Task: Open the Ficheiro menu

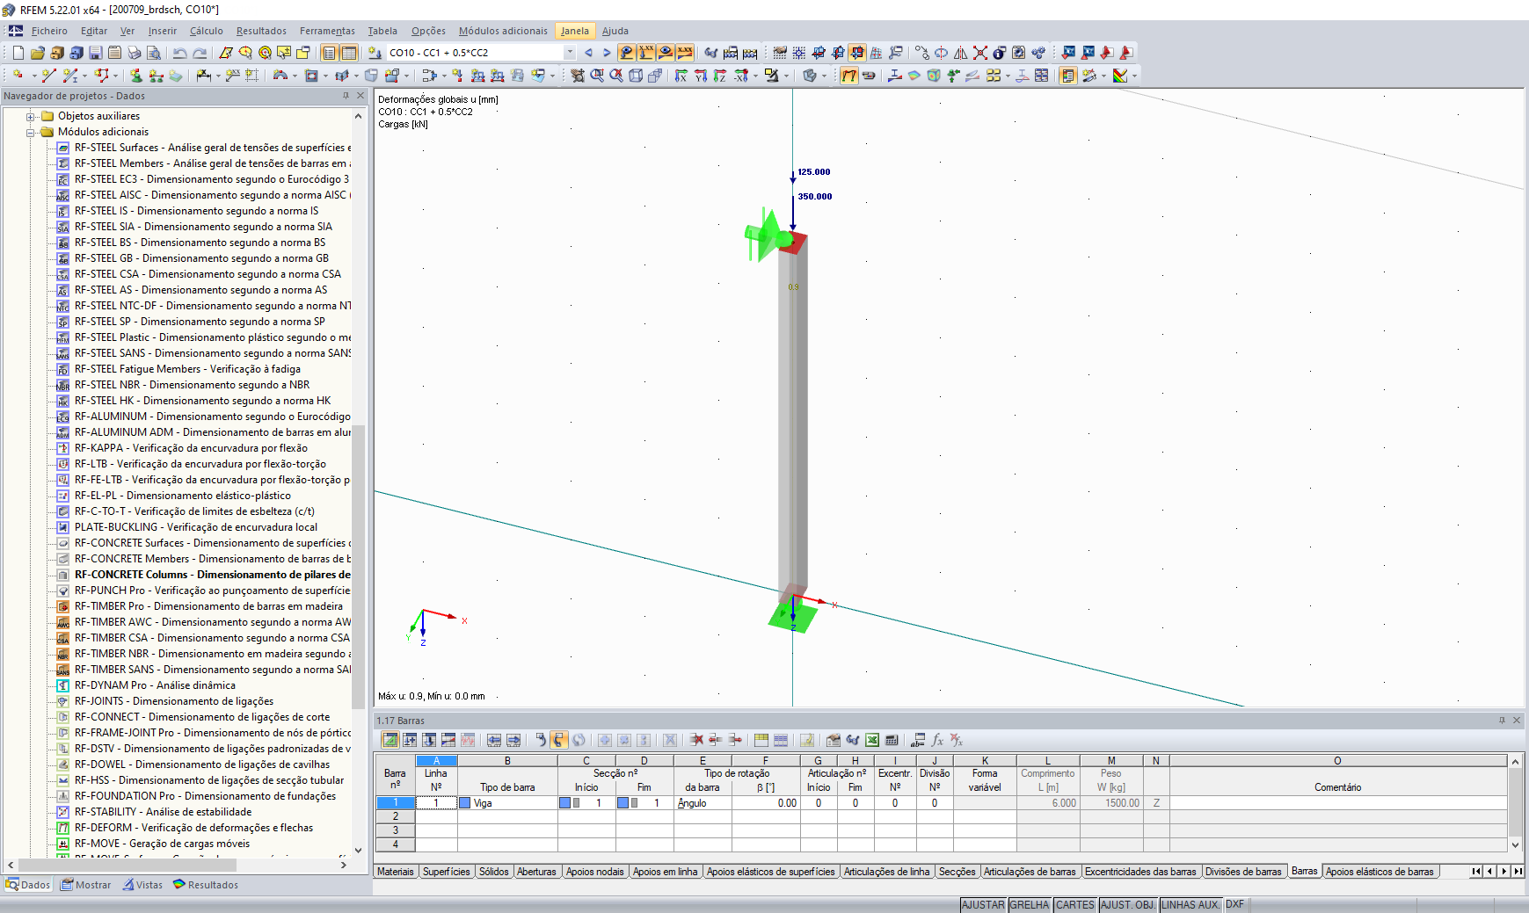Action: pos(49,31)
